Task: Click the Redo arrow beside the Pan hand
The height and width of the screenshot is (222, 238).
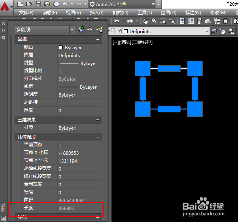Action: pyautogui.click(x=130, y=21)
